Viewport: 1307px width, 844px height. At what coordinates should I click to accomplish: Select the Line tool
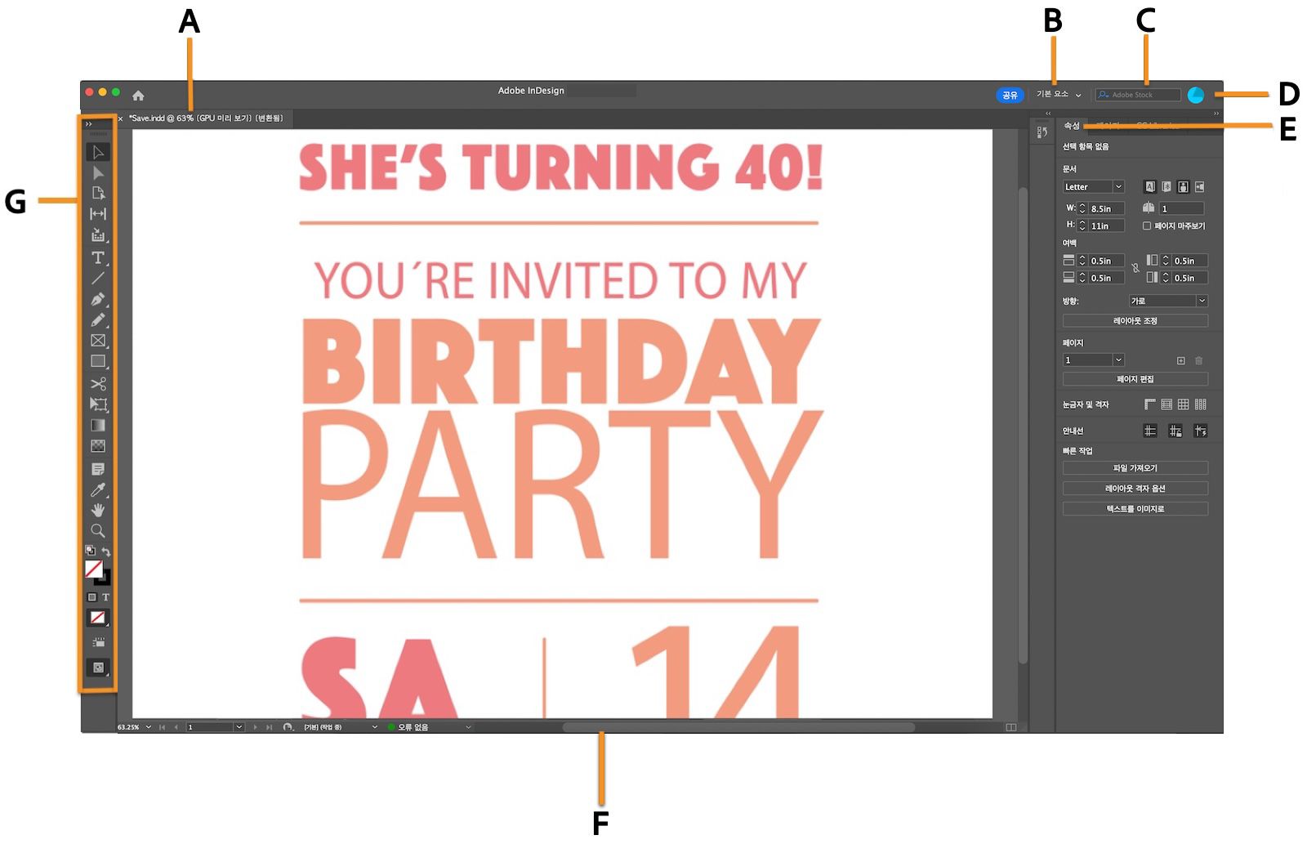pos(98,278)
